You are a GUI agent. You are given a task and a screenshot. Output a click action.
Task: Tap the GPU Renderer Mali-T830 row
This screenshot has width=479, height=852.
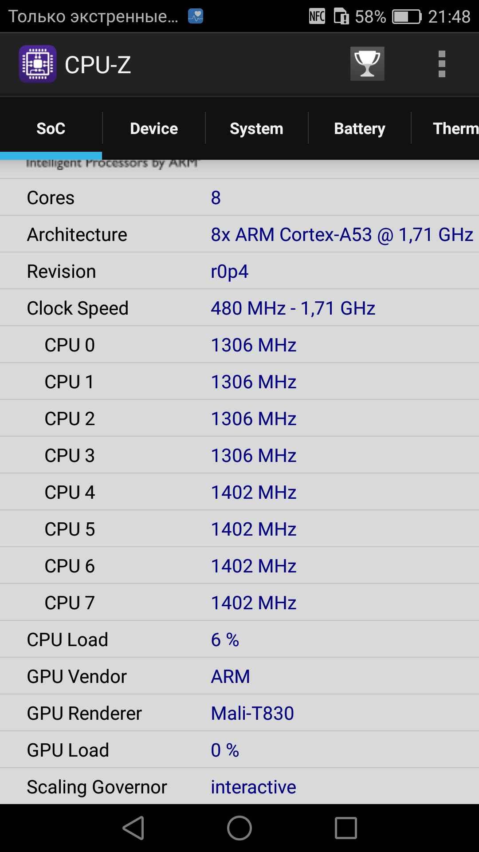[x=239, y=713]
